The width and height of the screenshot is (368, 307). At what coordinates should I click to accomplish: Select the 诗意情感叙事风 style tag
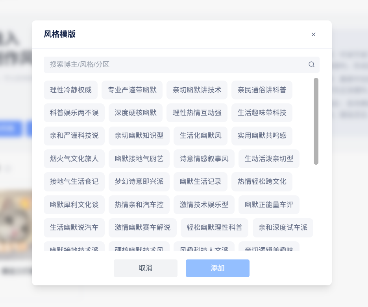point(204,159)
